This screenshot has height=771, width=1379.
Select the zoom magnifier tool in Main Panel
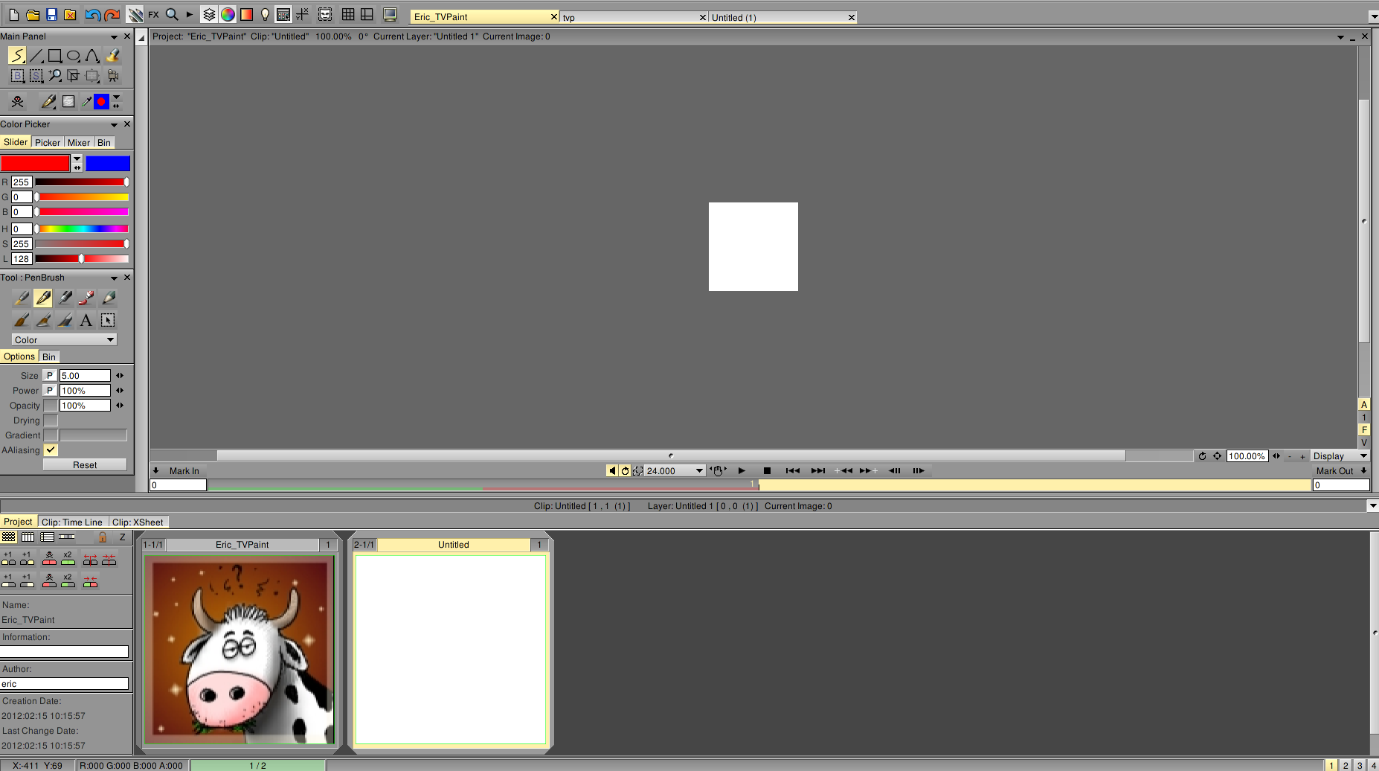click(55, 75)
